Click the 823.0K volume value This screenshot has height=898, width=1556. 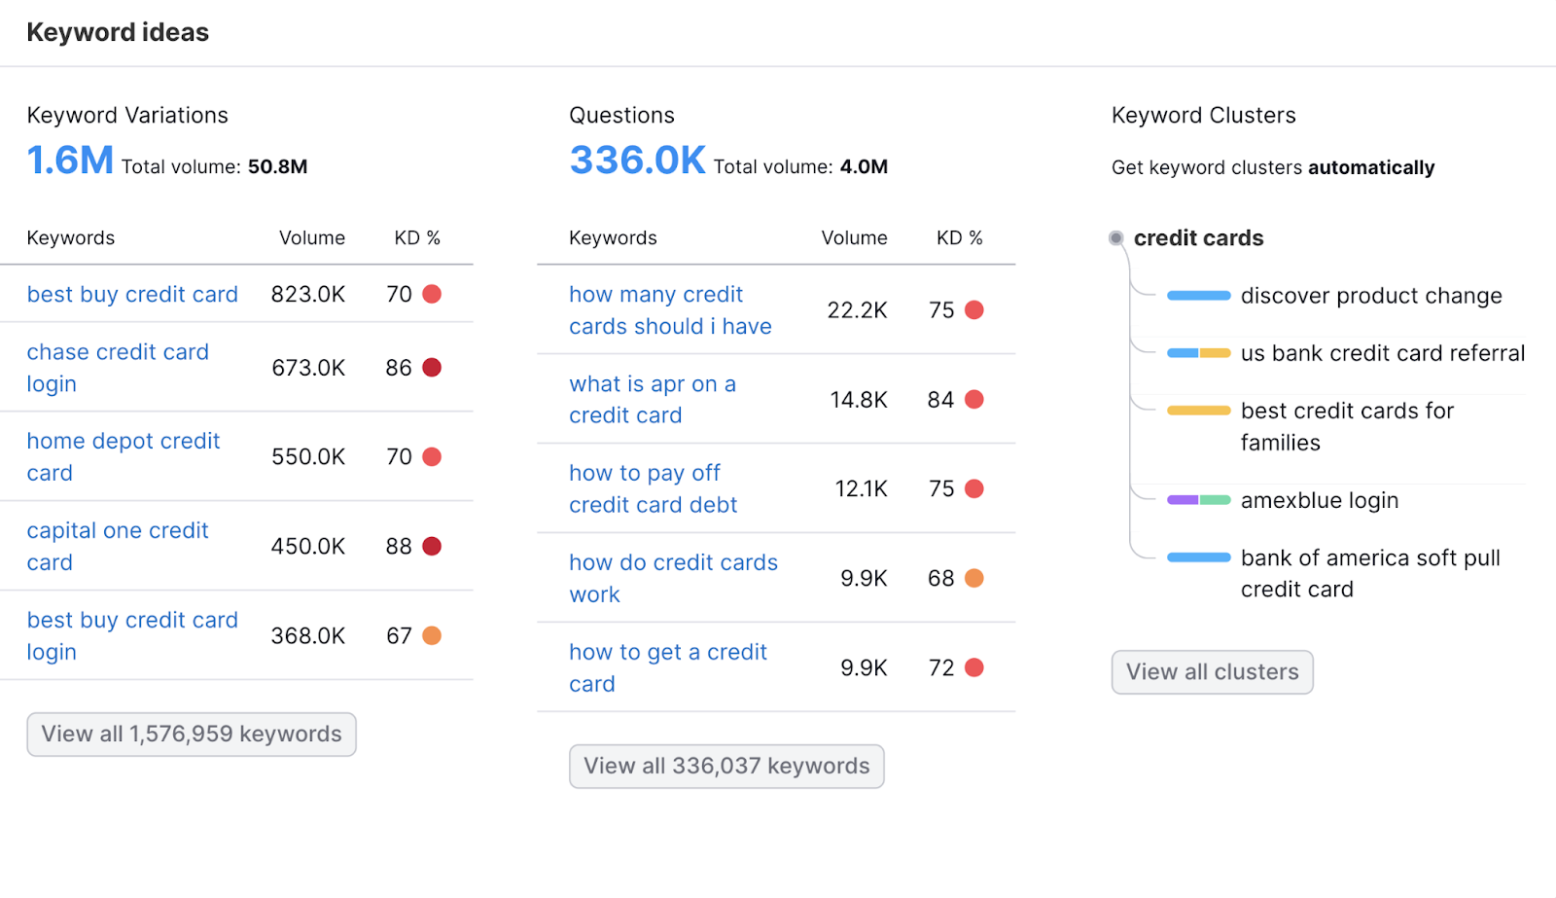point(308,294)
